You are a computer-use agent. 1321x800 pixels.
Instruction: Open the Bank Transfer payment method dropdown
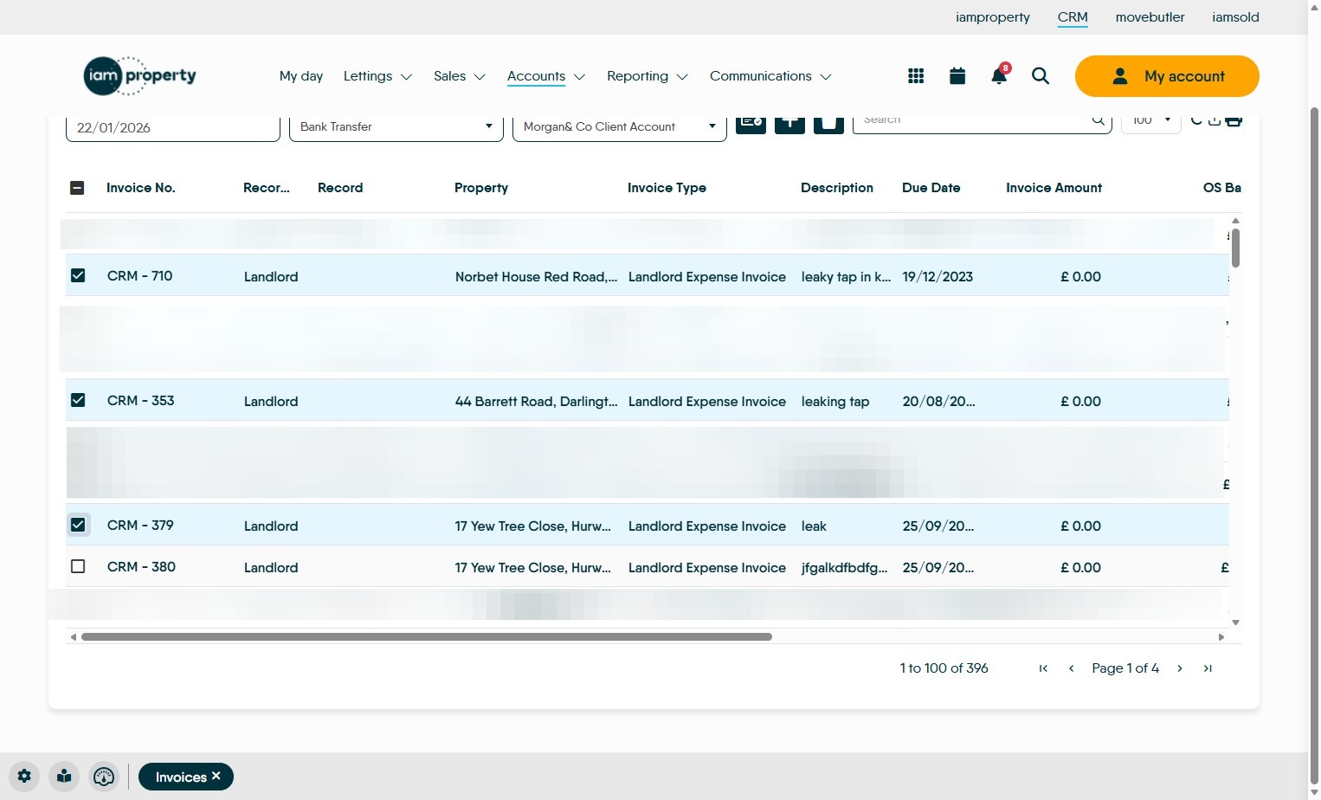pyautogui.click(x=396, y=127)
